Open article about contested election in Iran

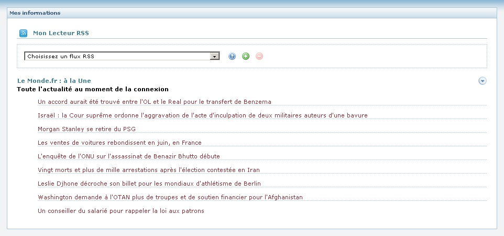[149, 170]
